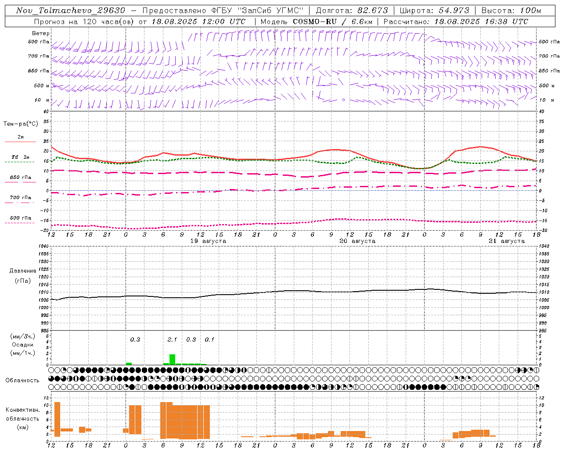Viewport: 562px width, 449px height.
Task: Click the Осадки precipitation label
Action: tap(22, 345)
